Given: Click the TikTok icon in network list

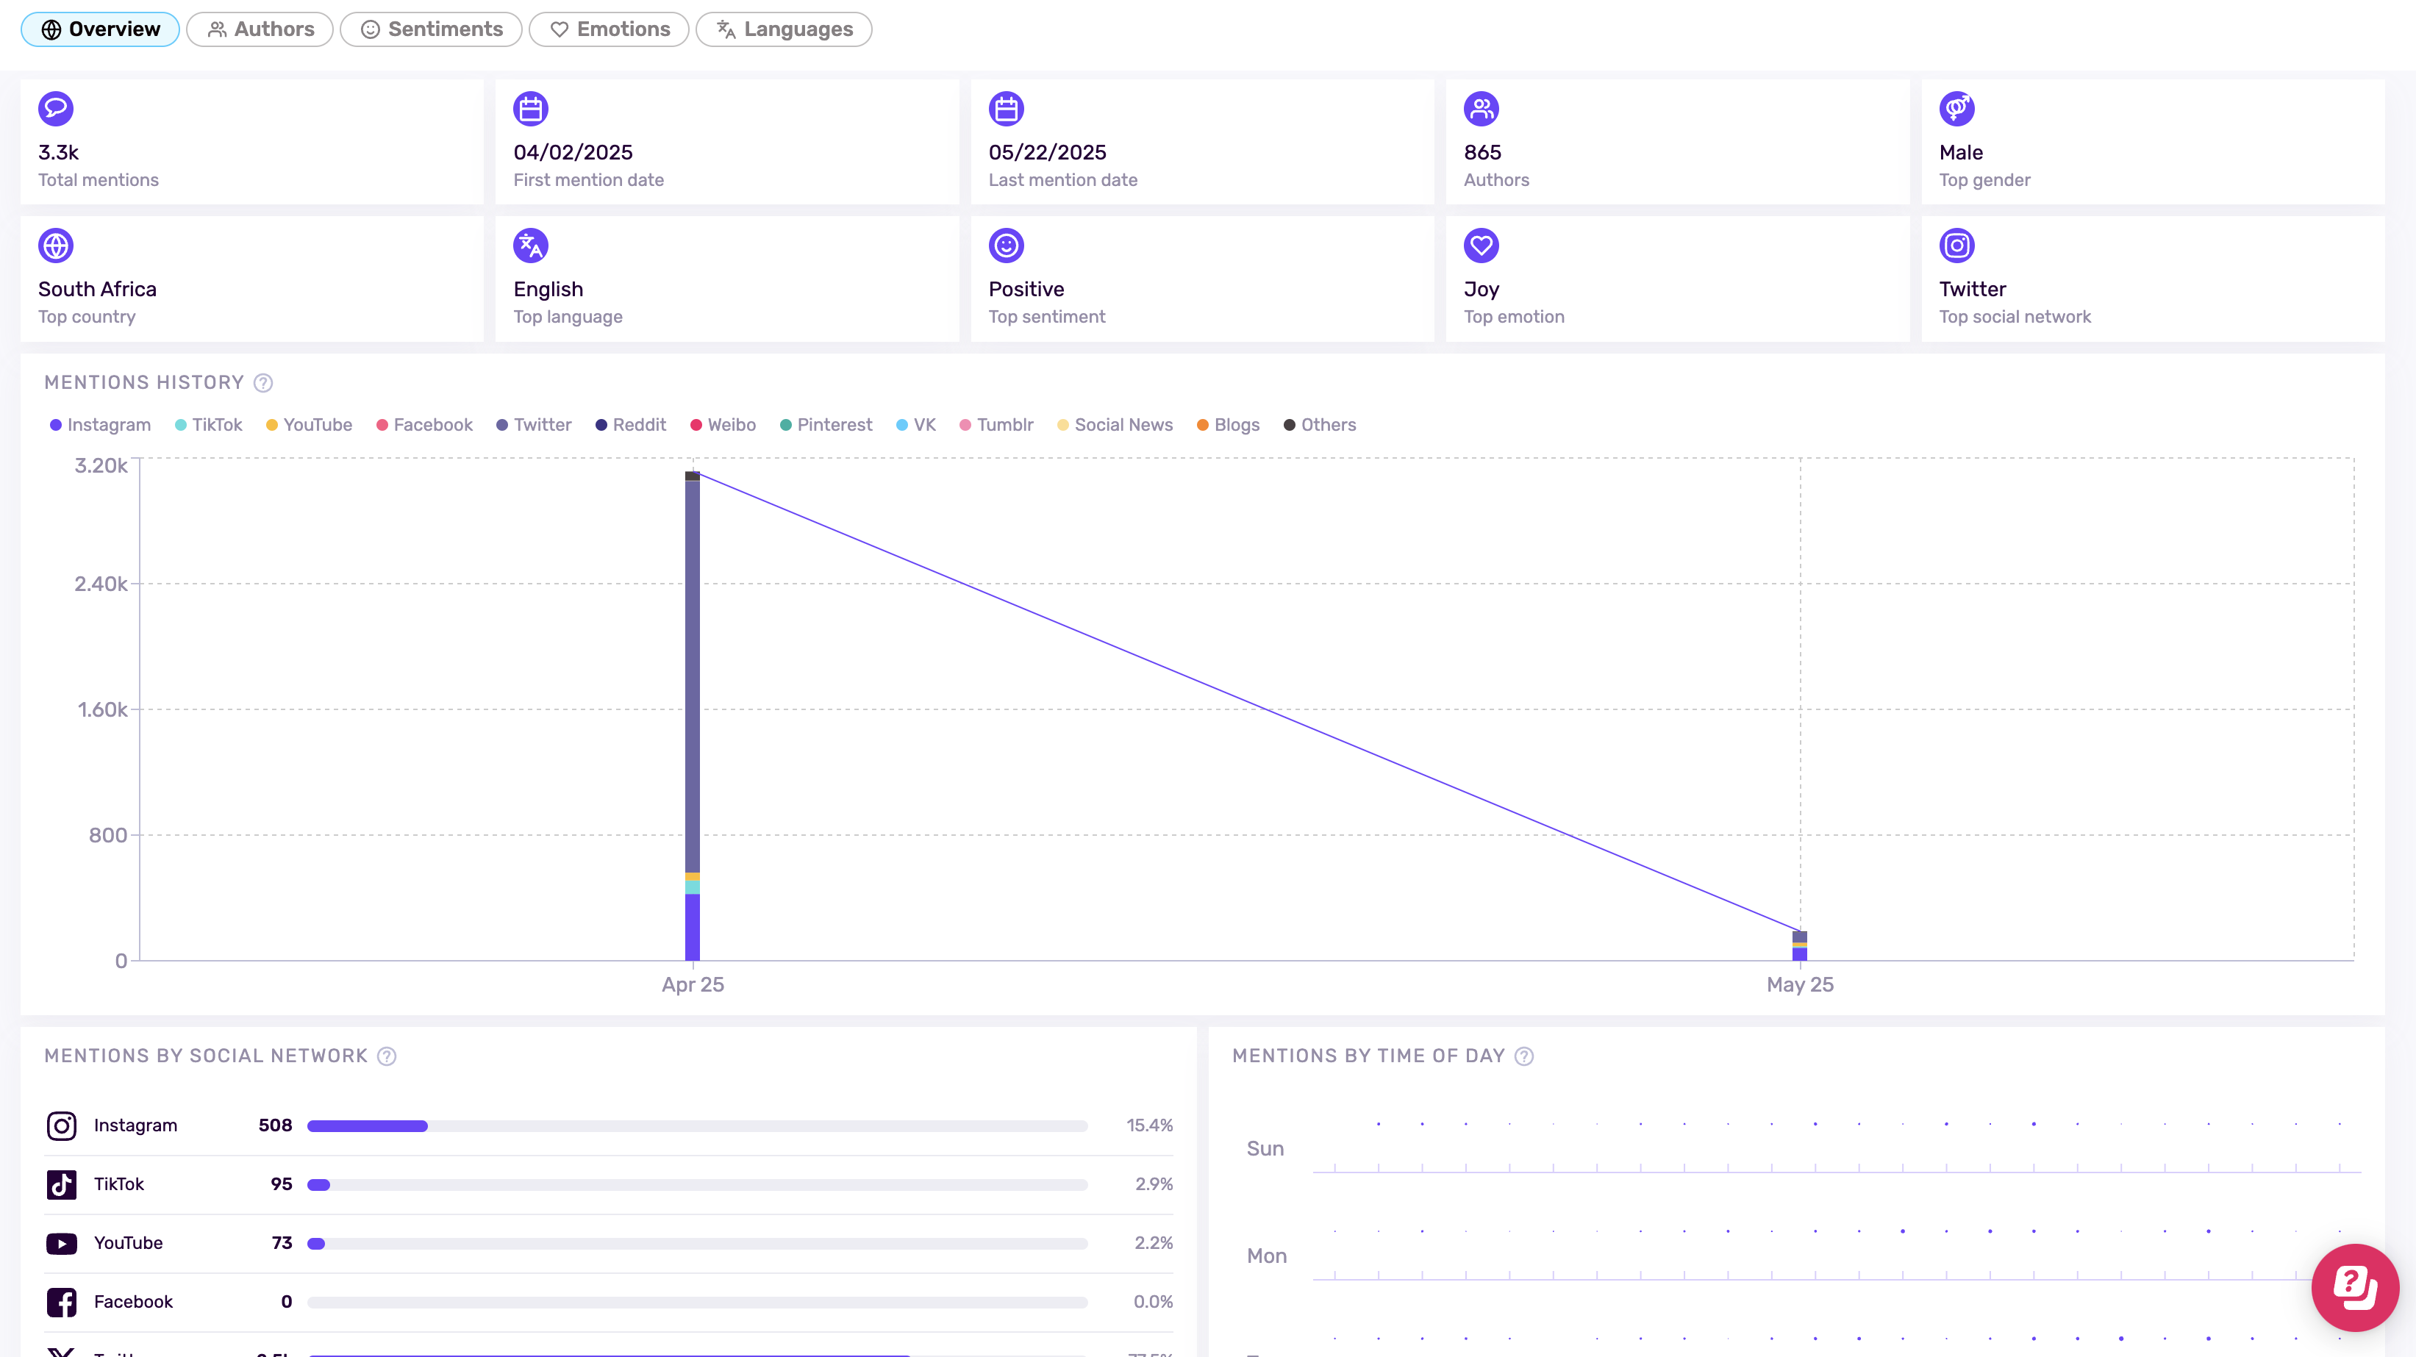Looking at the screenshot, I should (x=61, y=1184).
